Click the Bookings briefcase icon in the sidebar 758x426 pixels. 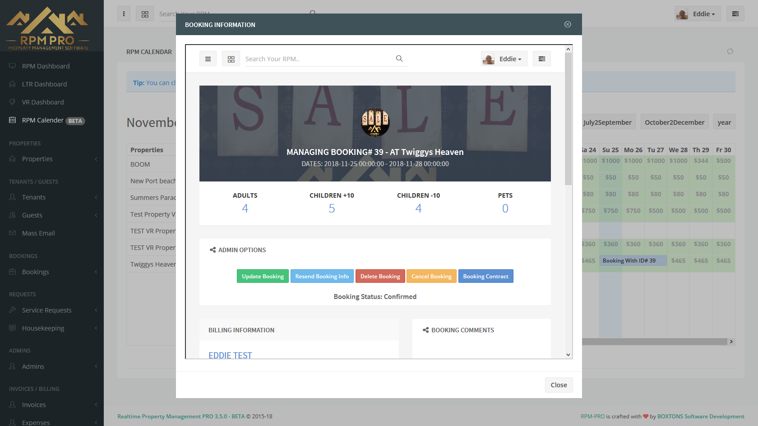tap(13, 272)
